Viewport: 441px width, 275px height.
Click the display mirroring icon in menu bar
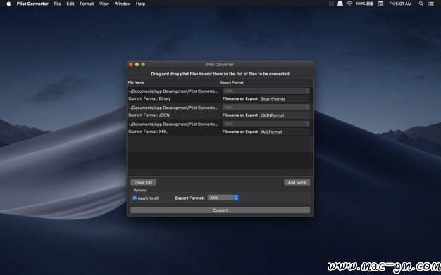coord(380,4)
